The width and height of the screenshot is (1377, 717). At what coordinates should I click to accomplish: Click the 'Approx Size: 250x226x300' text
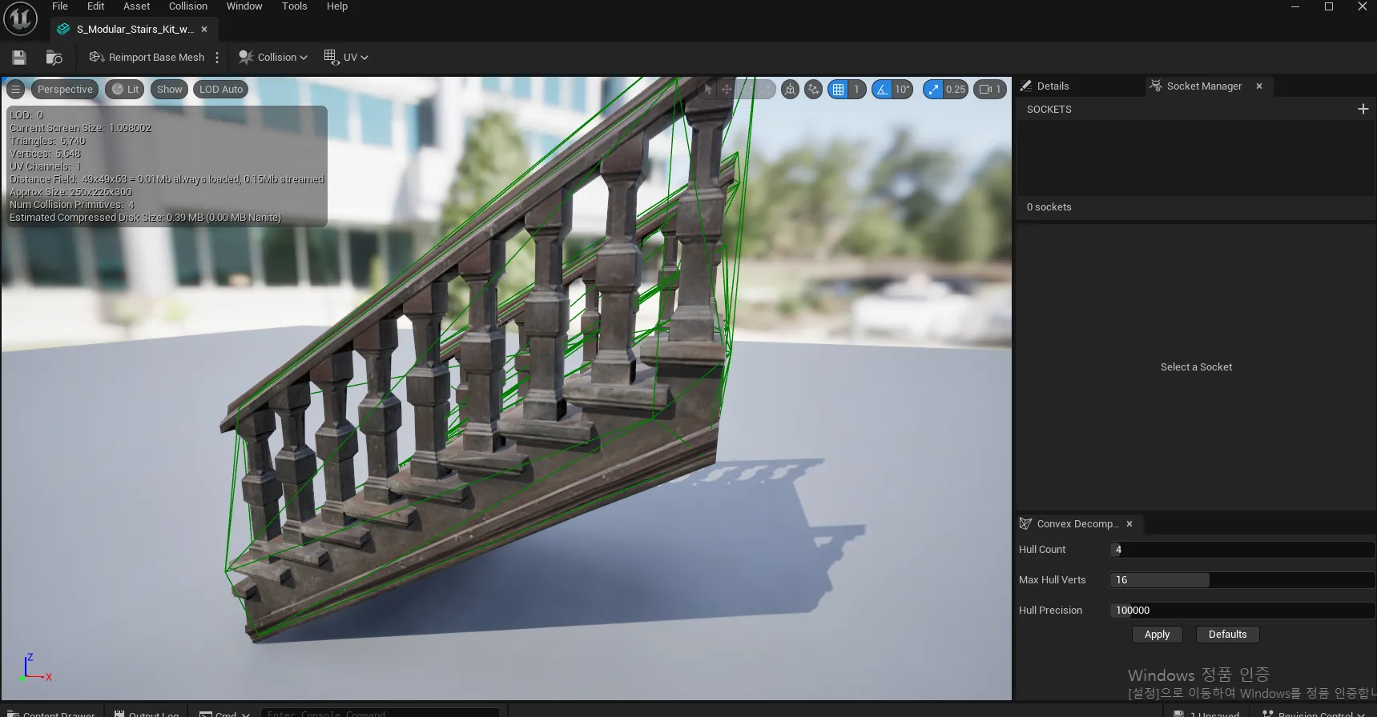point(70,192)
